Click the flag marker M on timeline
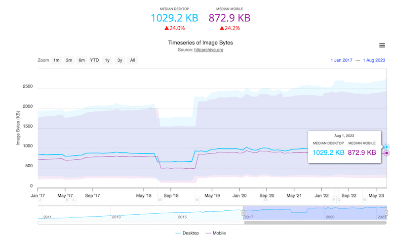Screen dimensions: 395x235 [159, 200]
